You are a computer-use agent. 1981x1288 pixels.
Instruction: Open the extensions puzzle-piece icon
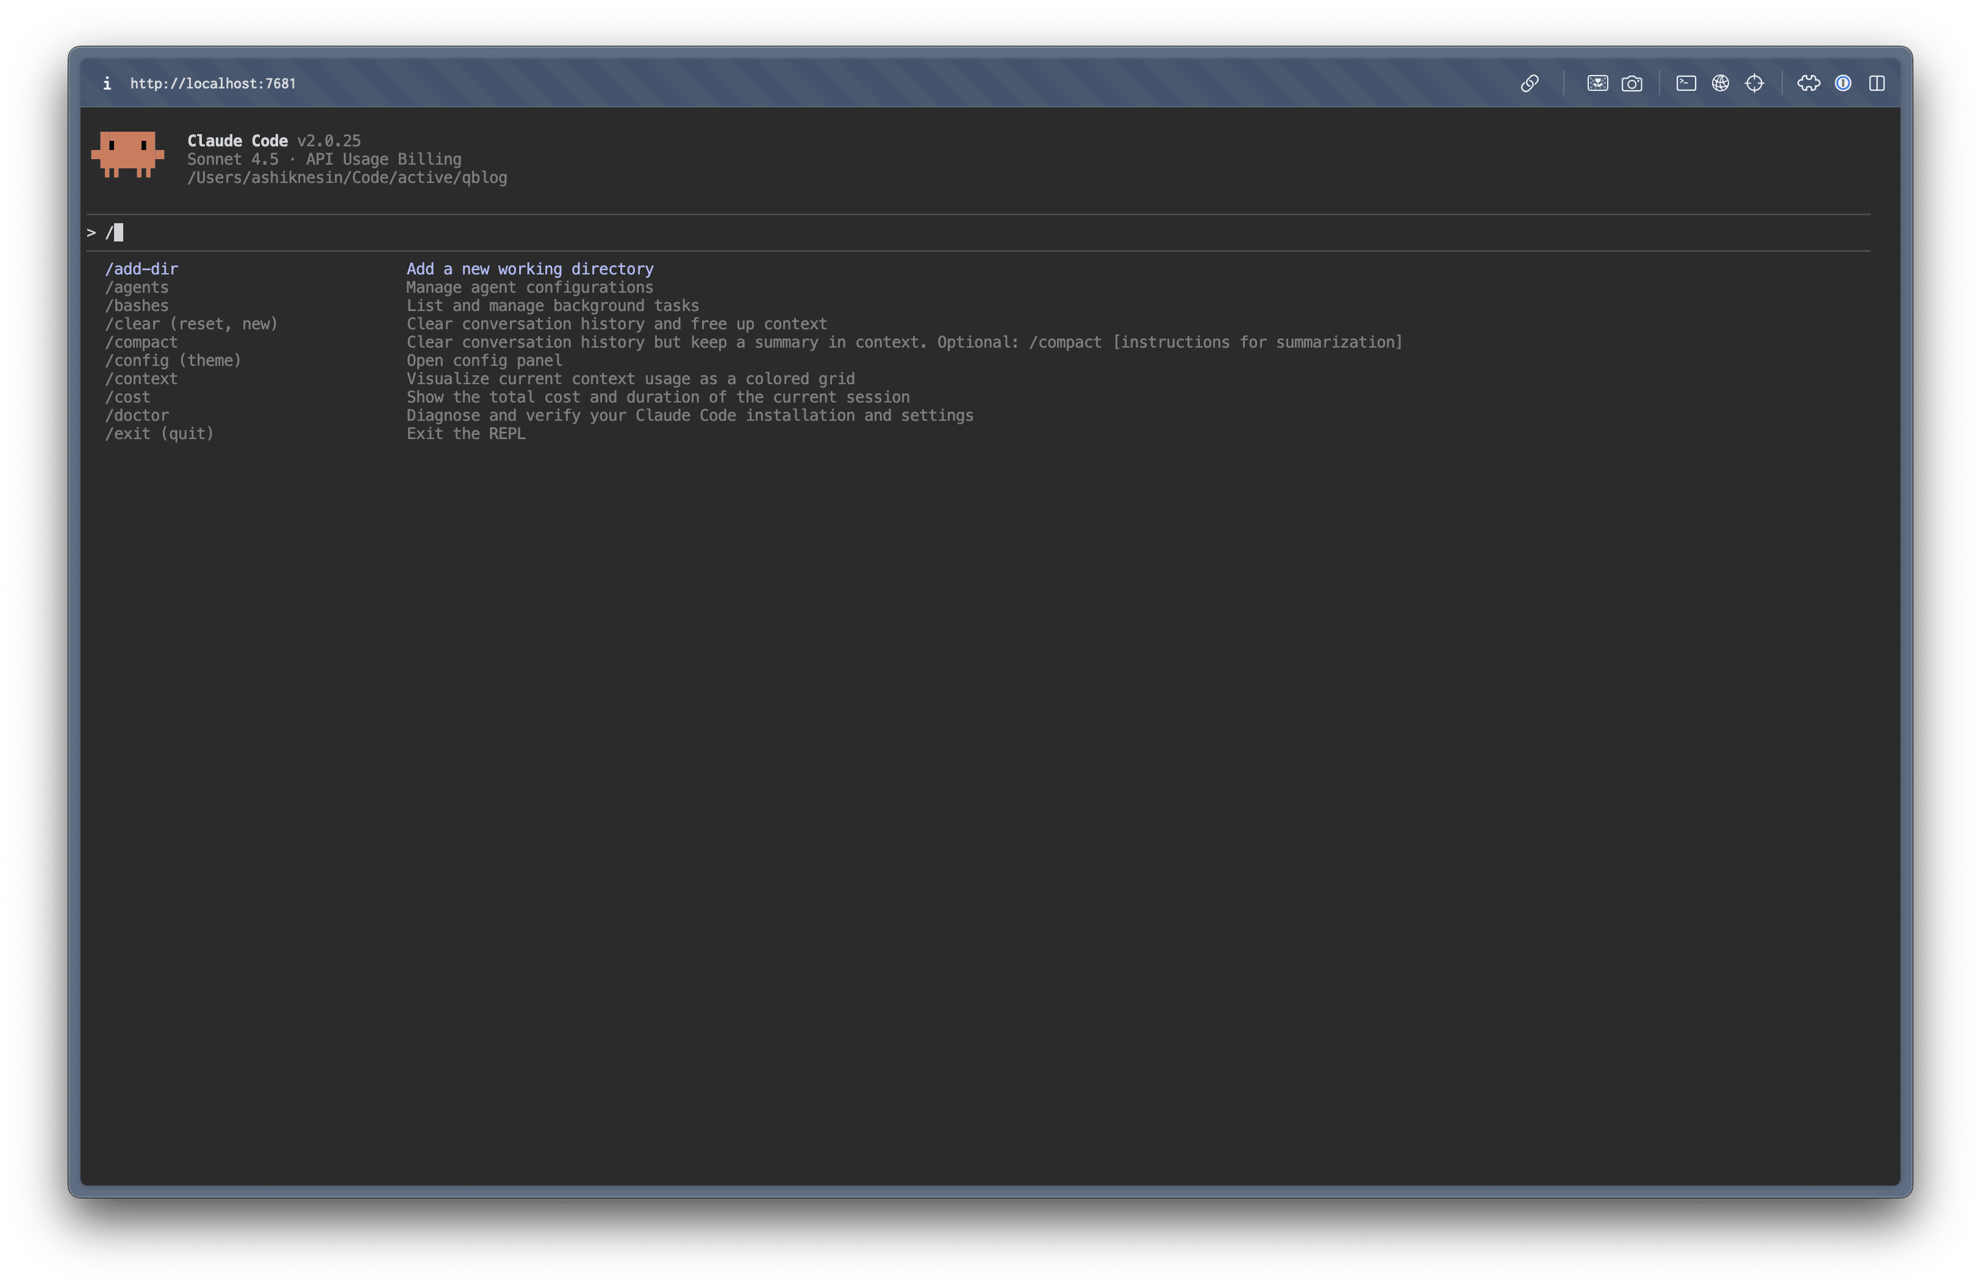tap(1809, 83)
